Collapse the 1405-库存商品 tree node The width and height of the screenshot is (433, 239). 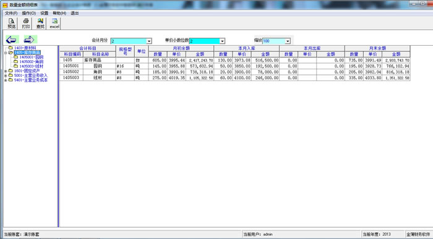click(6, 53)
